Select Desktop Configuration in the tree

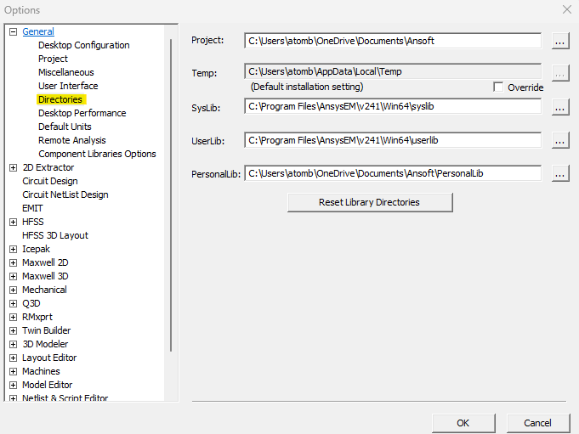tap(83, 45)
